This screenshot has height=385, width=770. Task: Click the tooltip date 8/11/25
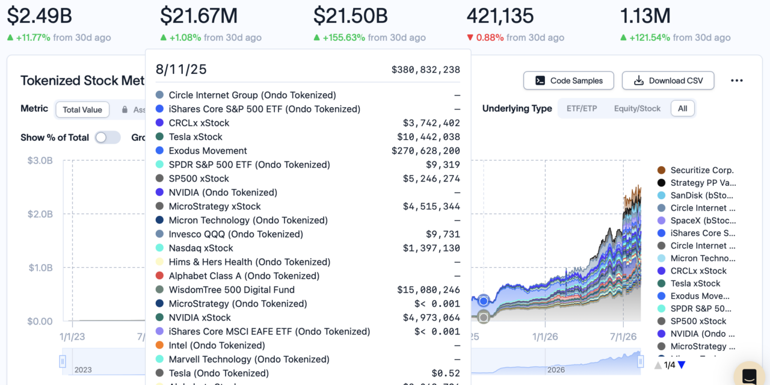coord(181,69)
